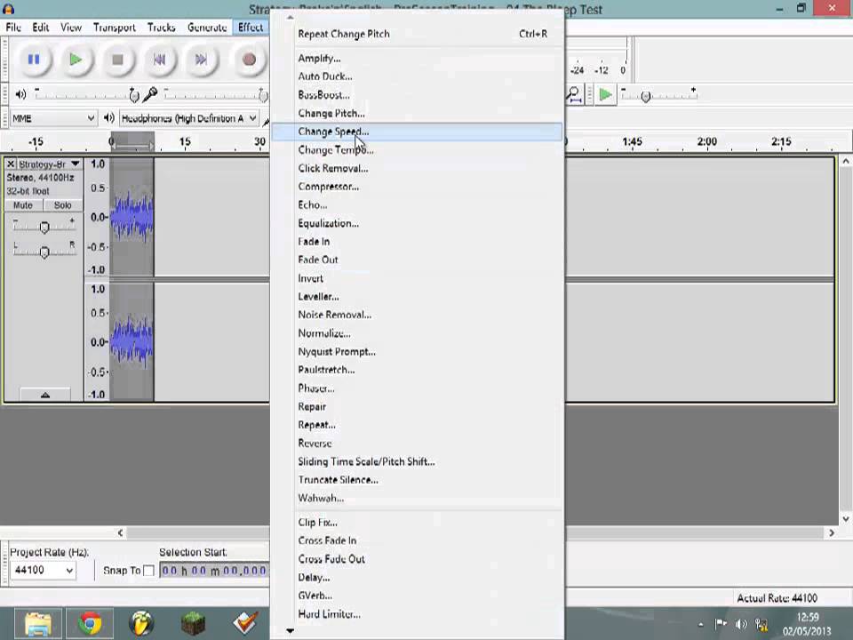This screenshot has height=640, width=853.
Task: Select Amplify effect
Action: pos(418,59)
